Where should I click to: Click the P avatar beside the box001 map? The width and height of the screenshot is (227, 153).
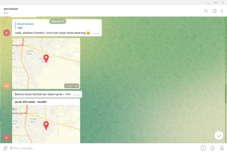click(x=7, y=137)
